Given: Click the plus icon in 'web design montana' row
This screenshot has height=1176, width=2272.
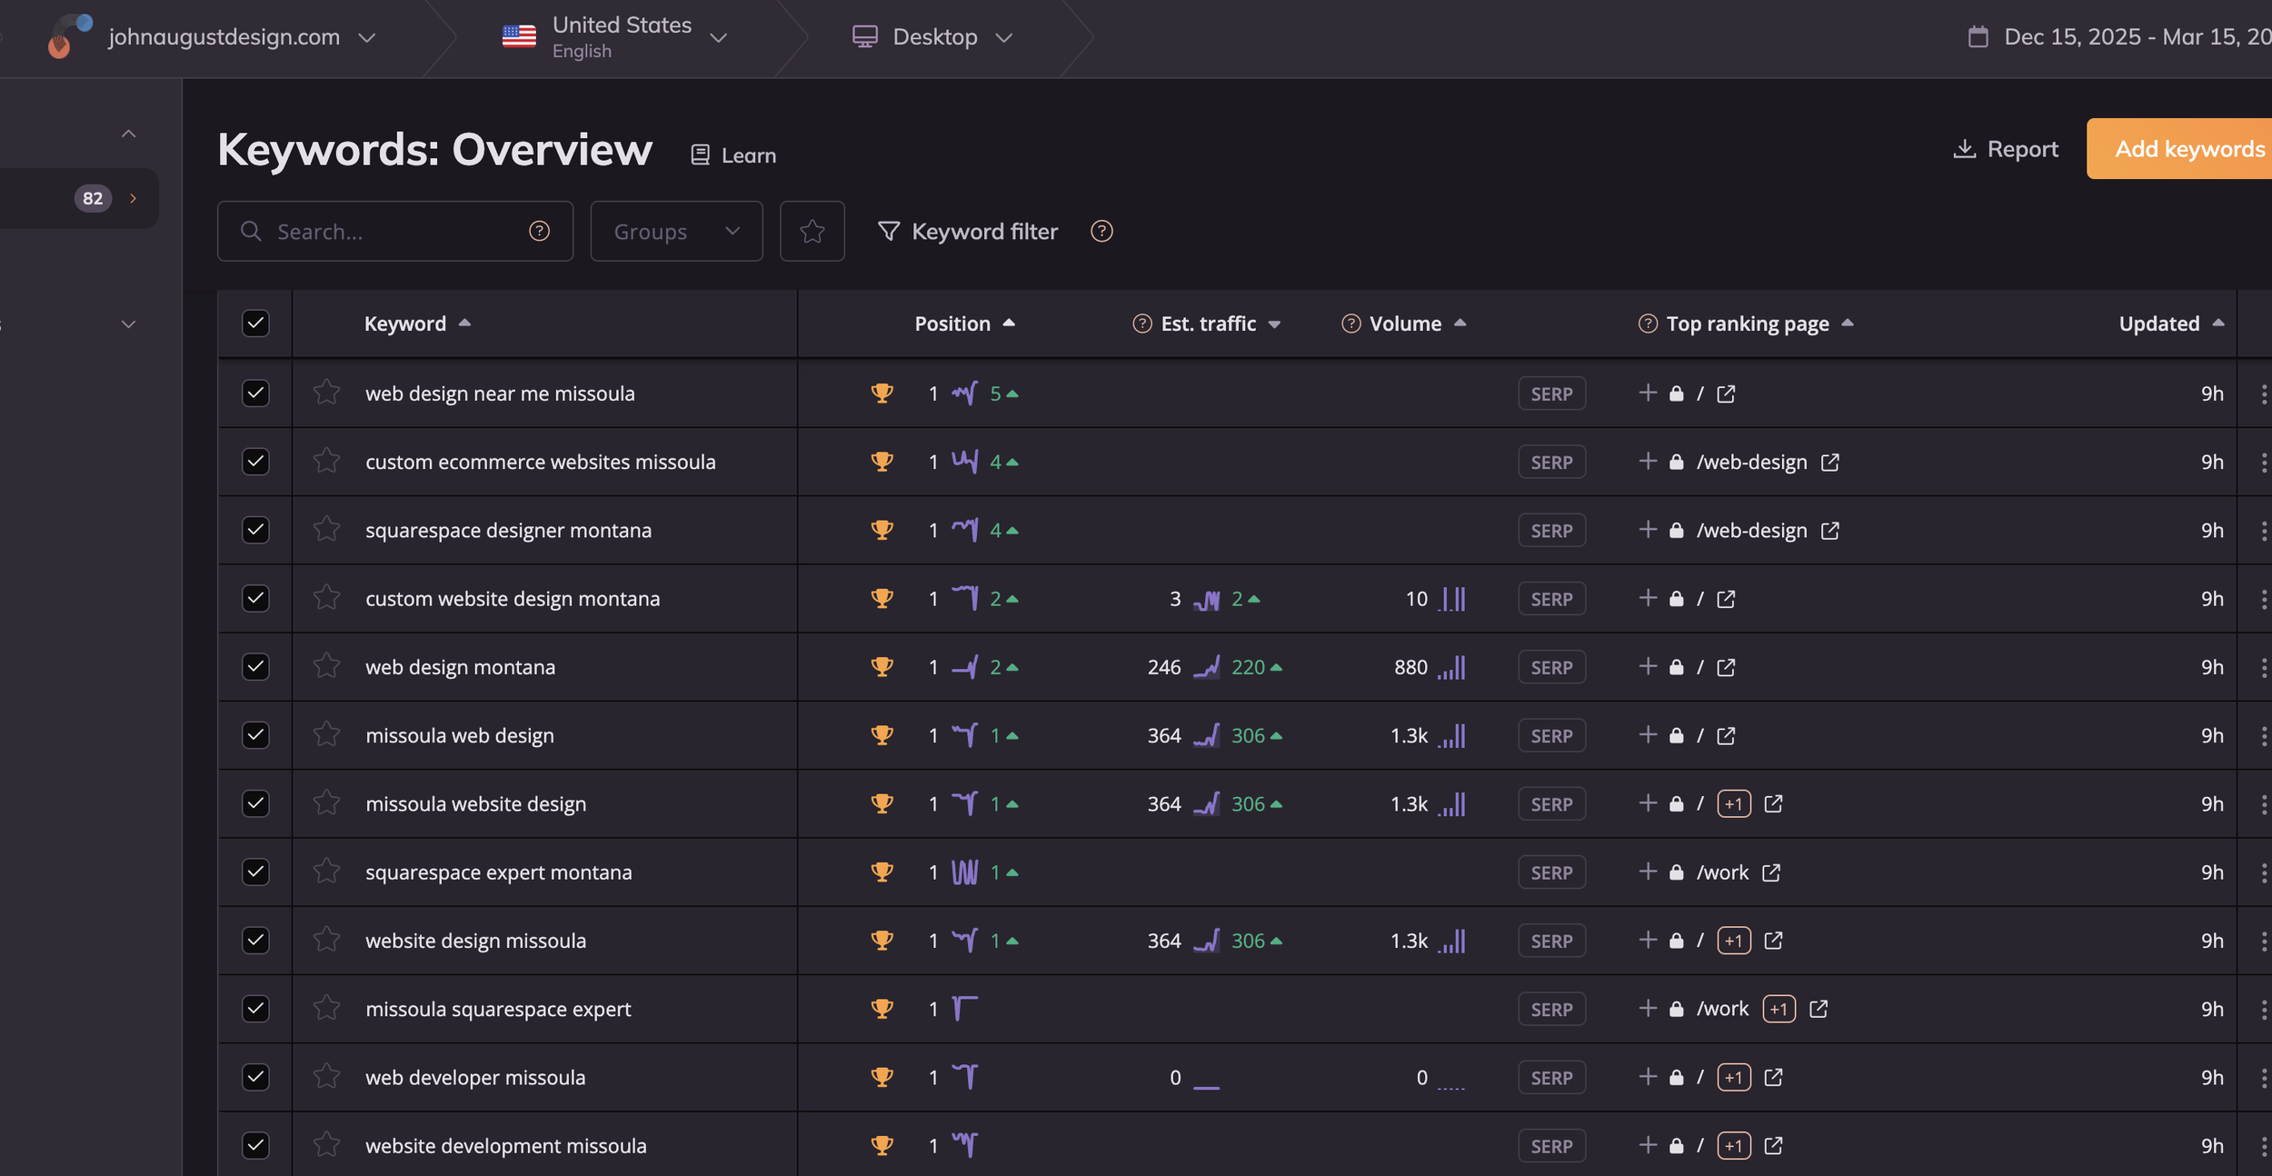Looking at the screenshot, I should (x=1648, y=666).
